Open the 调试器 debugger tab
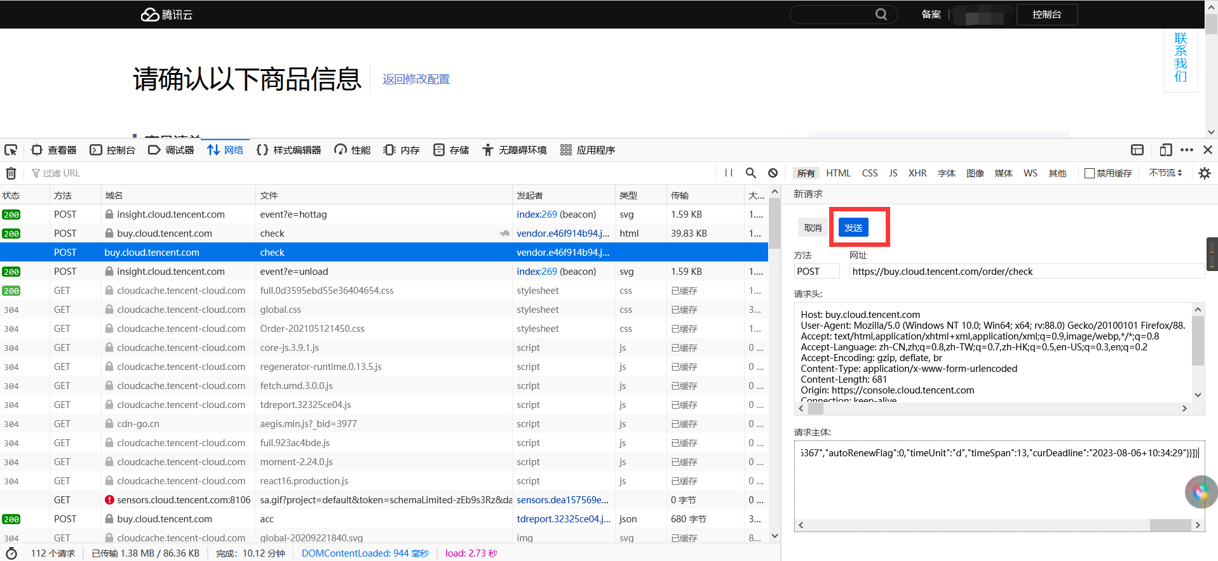 (171, 150)
